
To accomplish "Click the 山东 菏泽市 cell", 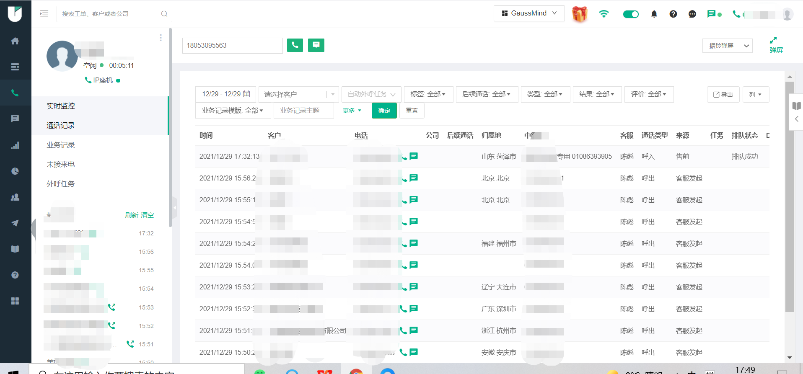I will tap(499, 157).
